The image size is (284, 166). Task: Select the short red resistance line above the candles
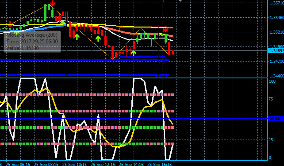[143, 27]
